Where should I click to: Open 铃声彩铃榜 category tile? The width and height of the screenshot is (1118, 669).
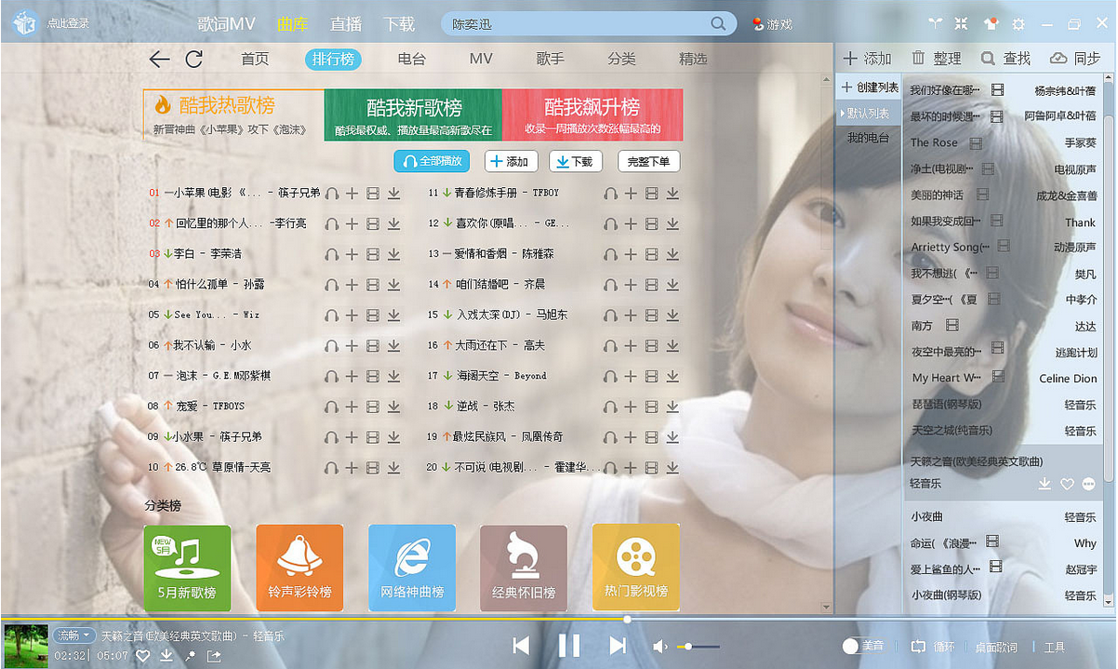[x=299, y=568]
